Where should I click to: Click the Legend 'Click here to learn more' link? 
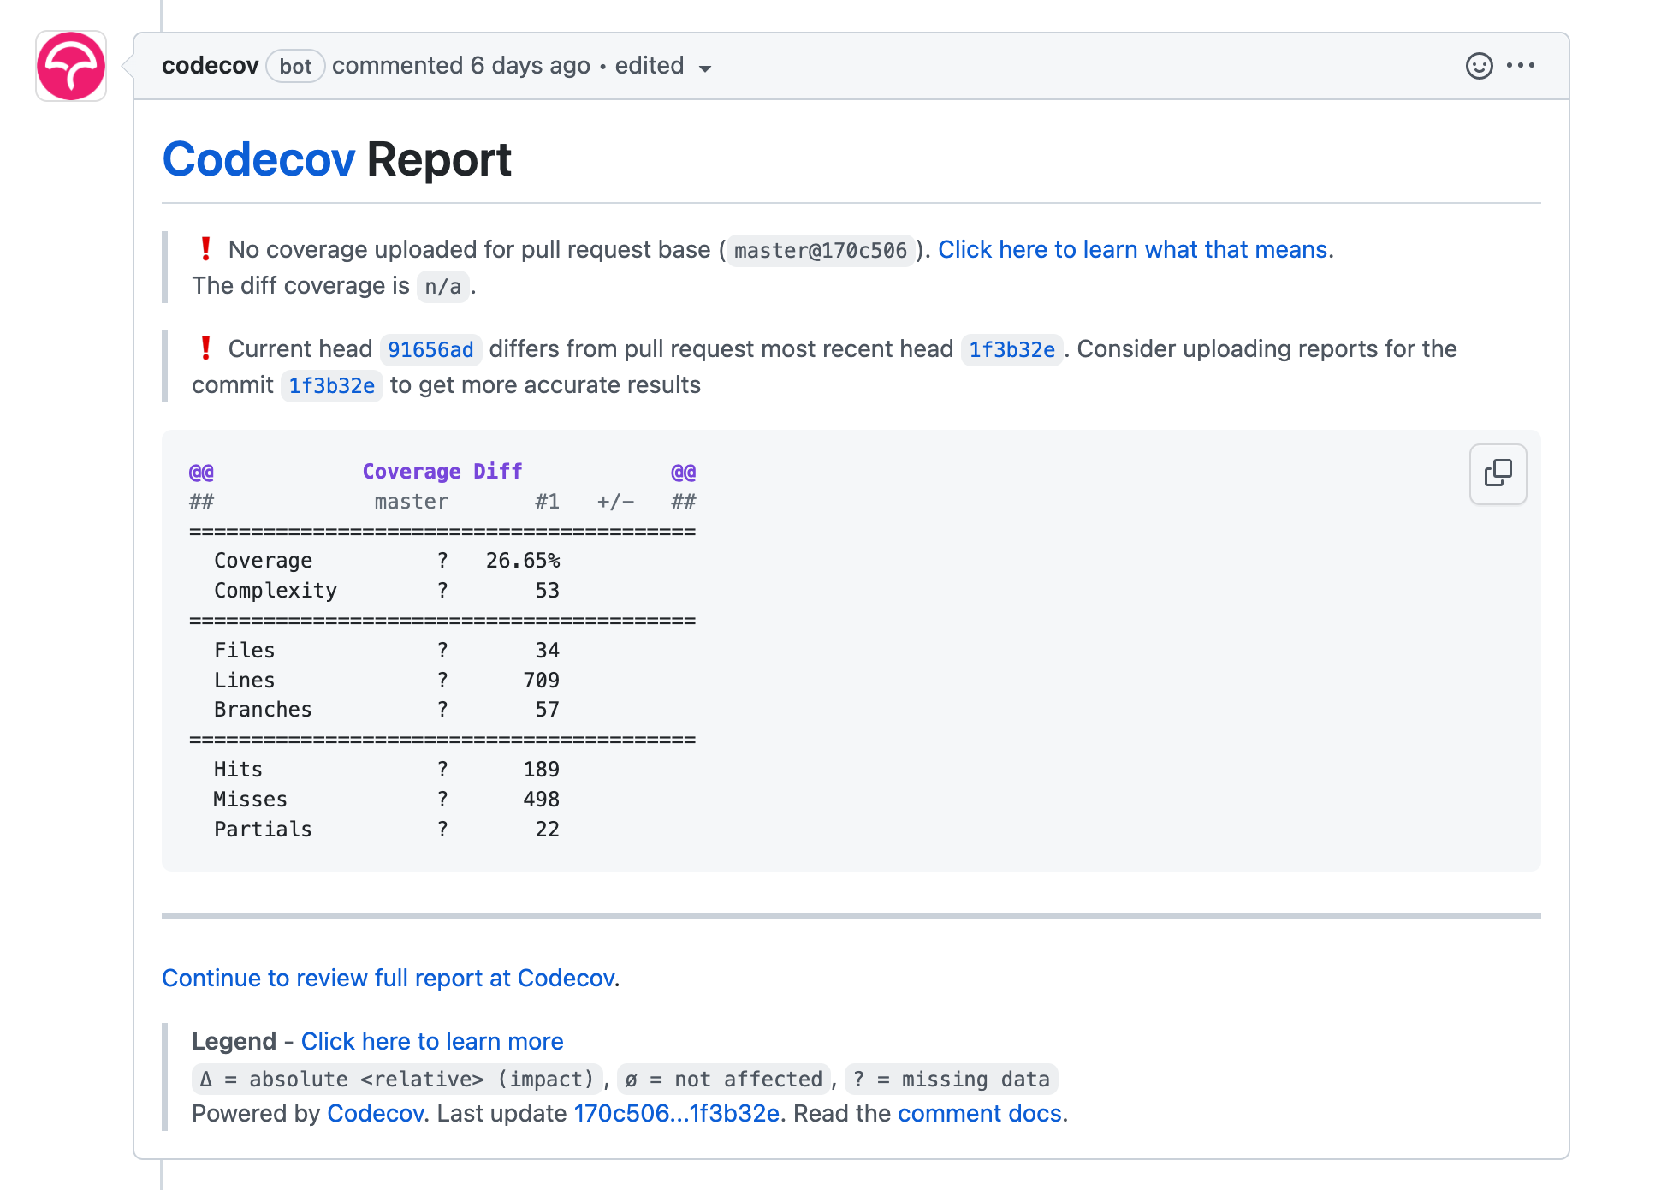(431, 1041)
